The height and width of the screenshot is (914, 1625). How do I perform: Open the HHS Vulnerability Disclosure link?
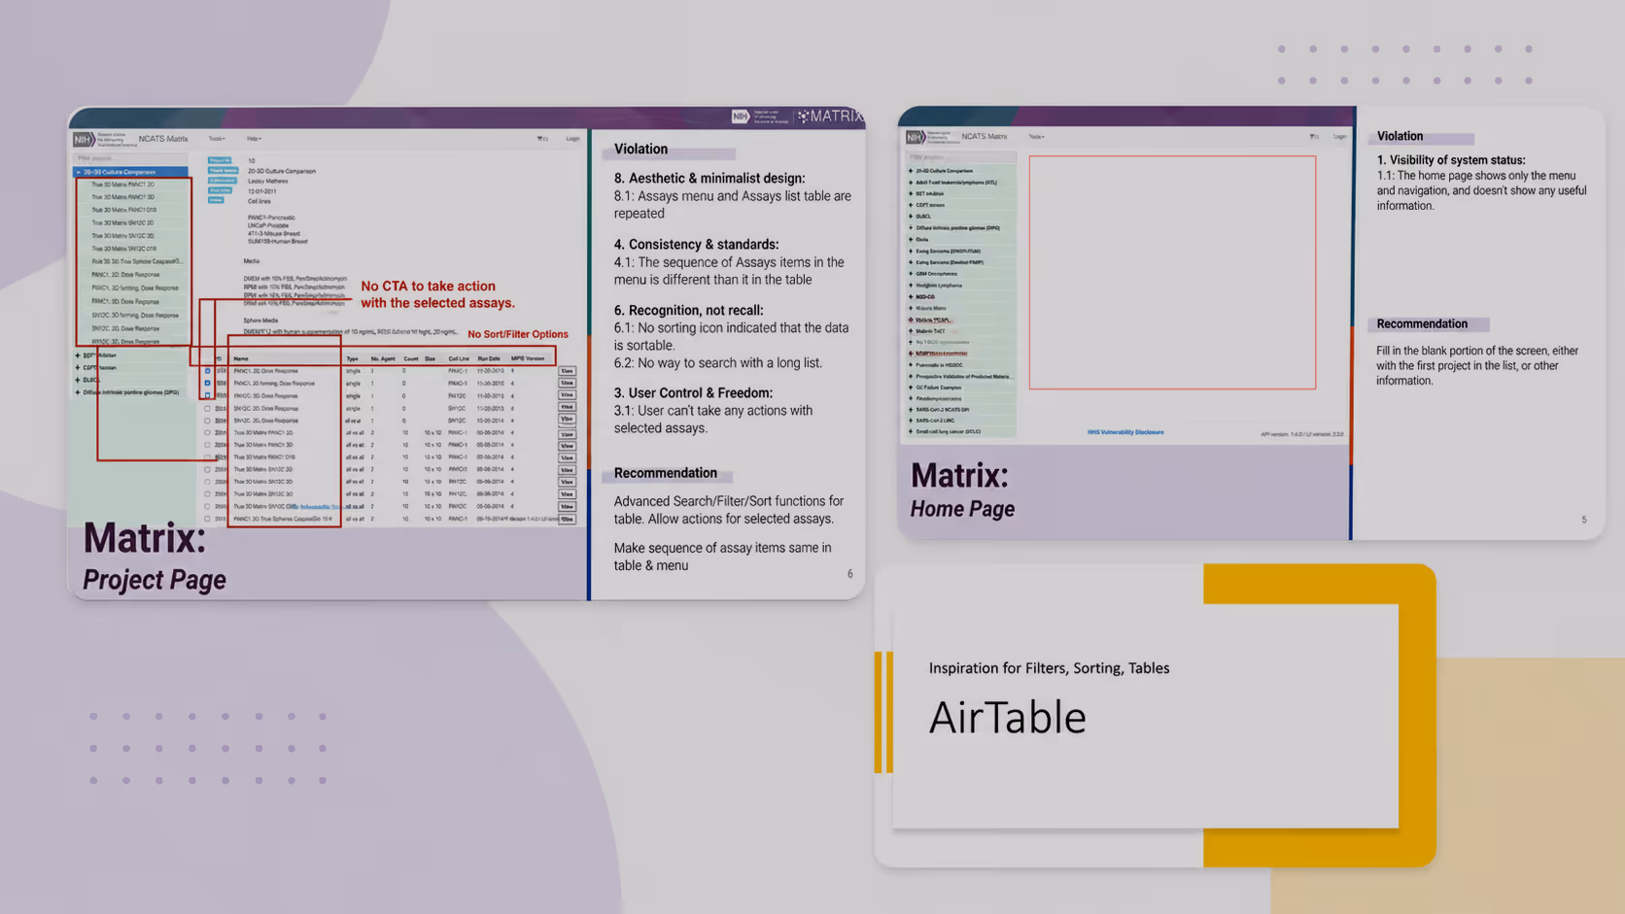tap(1124, 432)
